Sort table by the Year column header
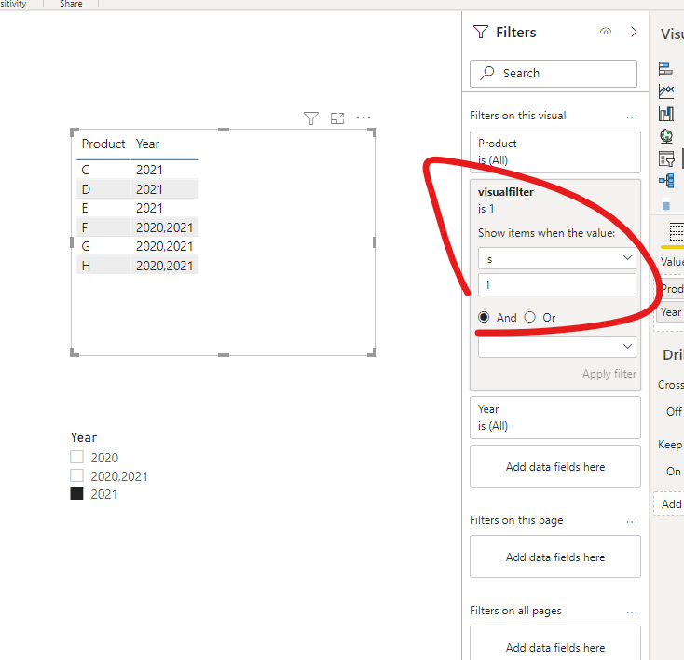Image resolution: width=684 pixels, height=660 pixels. 148,144
